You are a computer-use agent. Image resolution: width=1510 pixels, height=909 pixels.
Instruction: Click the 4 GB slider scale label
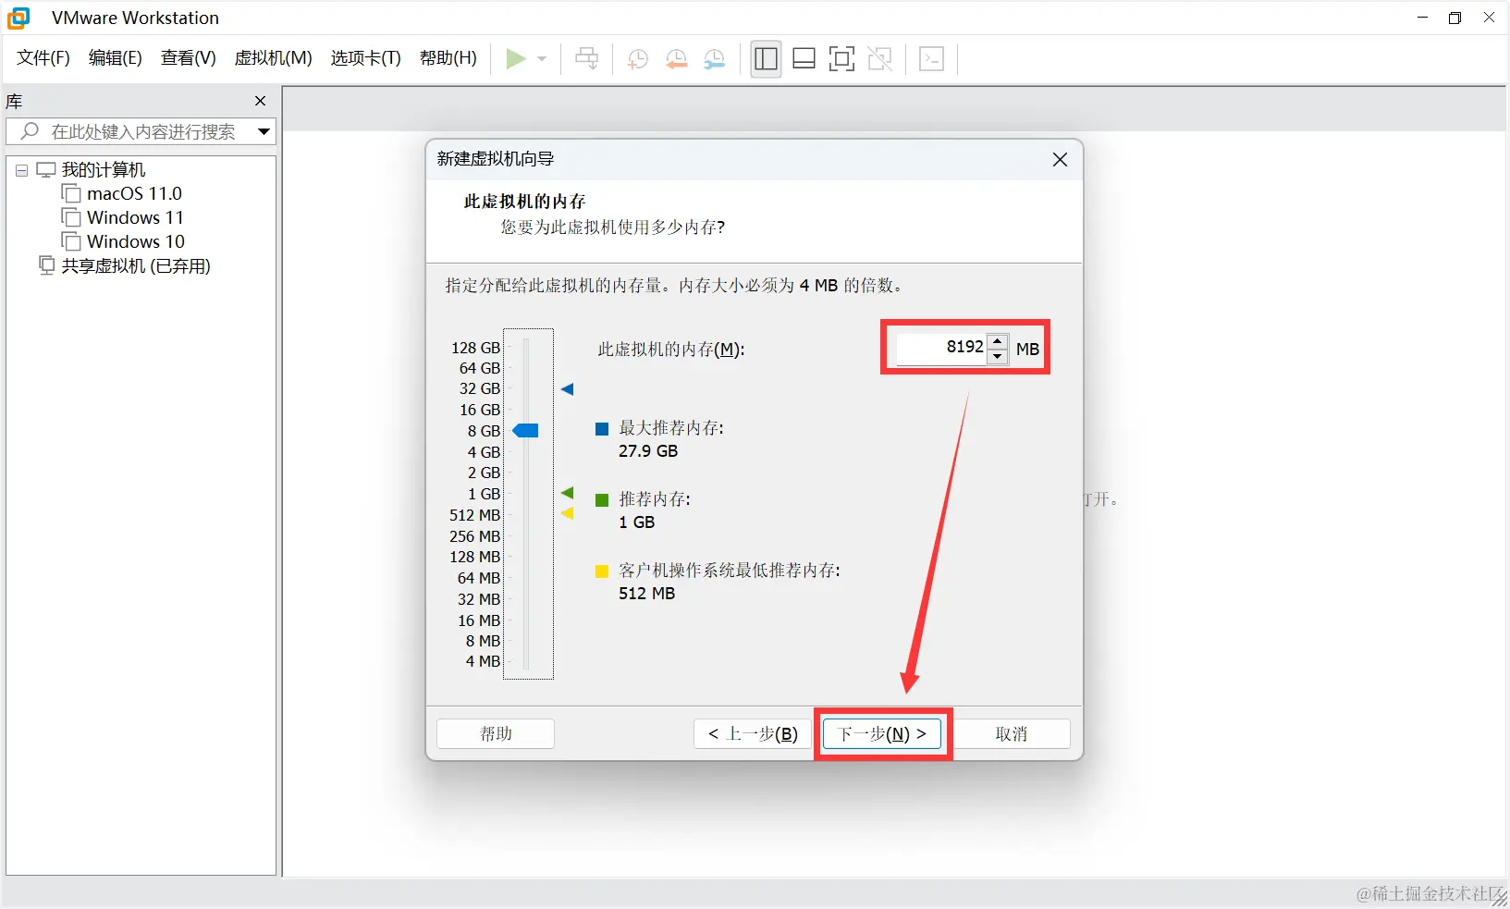(484, 452)
